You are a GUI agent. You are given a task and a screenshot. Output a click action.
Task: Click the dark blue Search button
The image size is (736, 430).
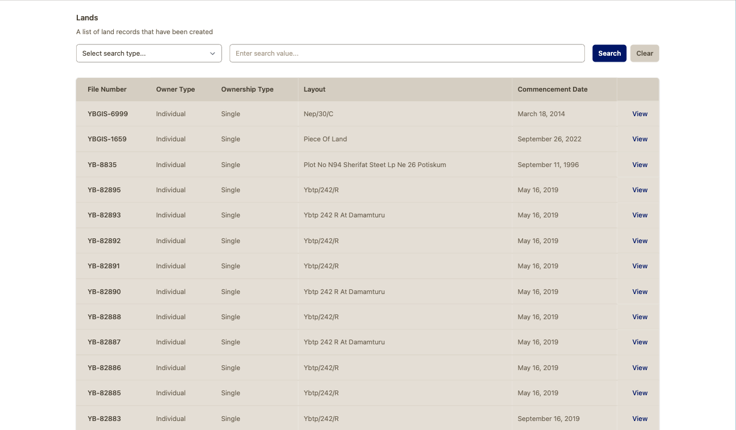pyautogui.click(x=609, y=53)
